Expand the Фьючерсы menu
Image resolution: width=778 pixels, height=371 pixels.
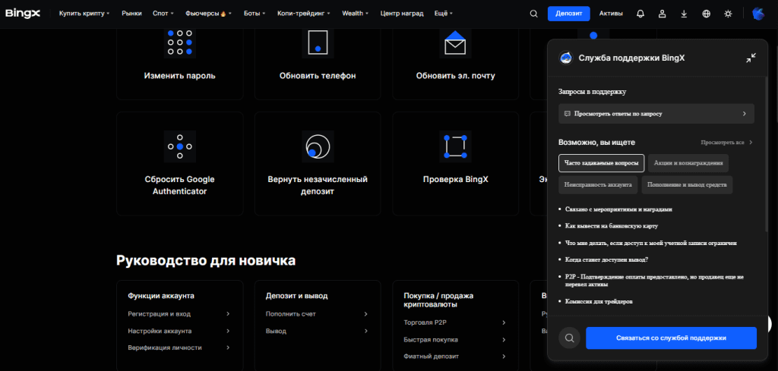coord(208,14)
